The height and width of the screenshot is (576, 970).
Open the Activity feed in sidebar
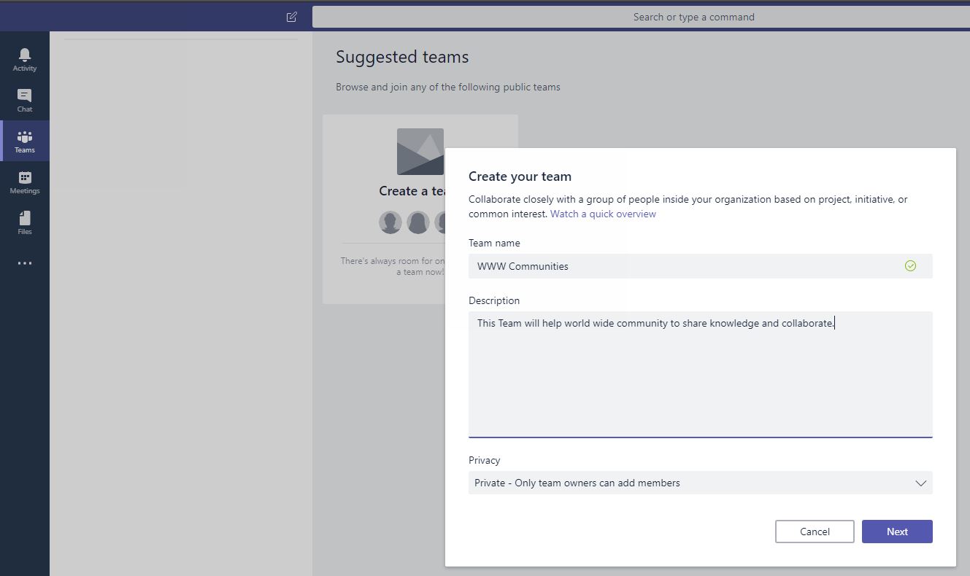(x=25, y=59)
